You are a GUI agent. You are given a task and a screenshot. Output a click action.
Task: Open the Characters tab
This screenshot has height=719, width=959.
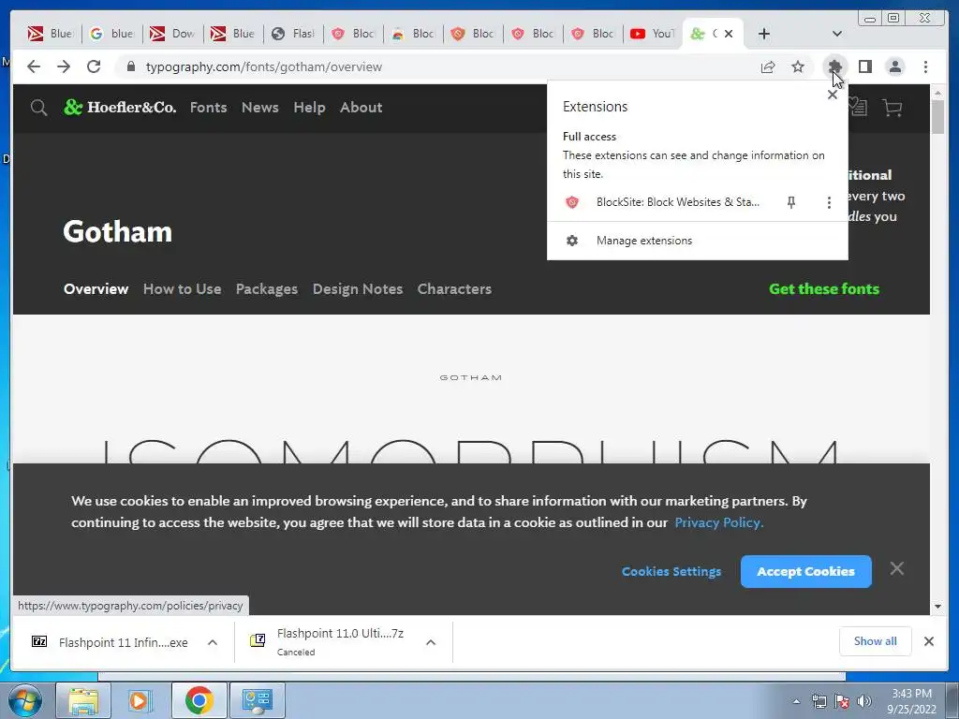coord(454,289)
